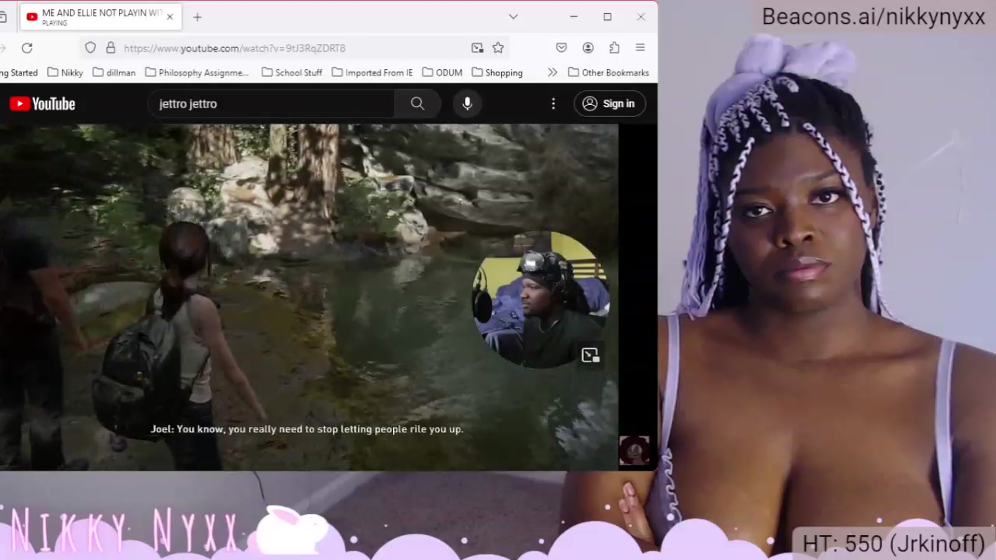Viewport: 996px width, 560px height.
Task: Open a new browser tab
Action: 197,17
